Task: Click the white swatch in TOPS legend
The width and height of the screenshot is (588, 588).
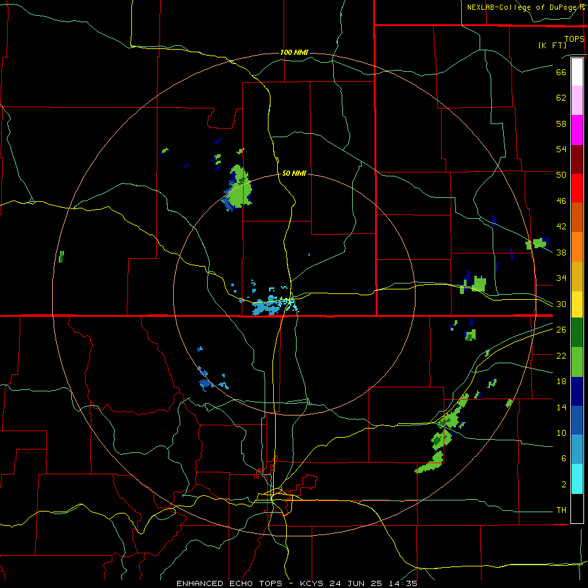Action: coord(577,72)
